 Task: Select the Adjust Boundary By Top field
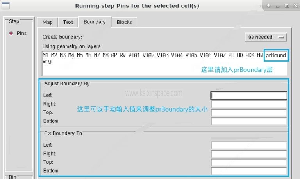(x=249, y=113)
